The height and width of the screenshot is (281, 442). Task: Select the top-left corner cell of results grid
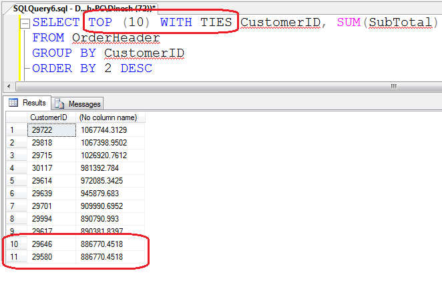tap(17, 117)
